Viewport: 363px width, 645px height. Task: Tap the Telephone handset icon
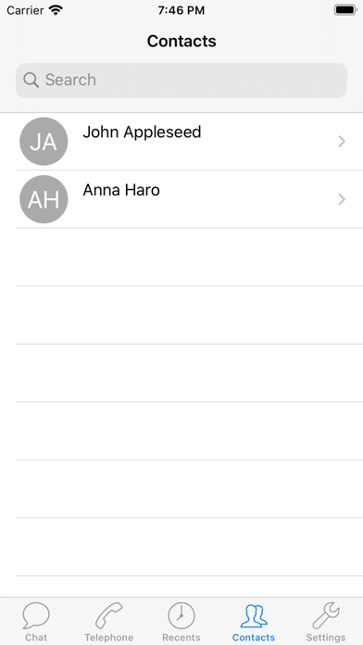(109, 615)
